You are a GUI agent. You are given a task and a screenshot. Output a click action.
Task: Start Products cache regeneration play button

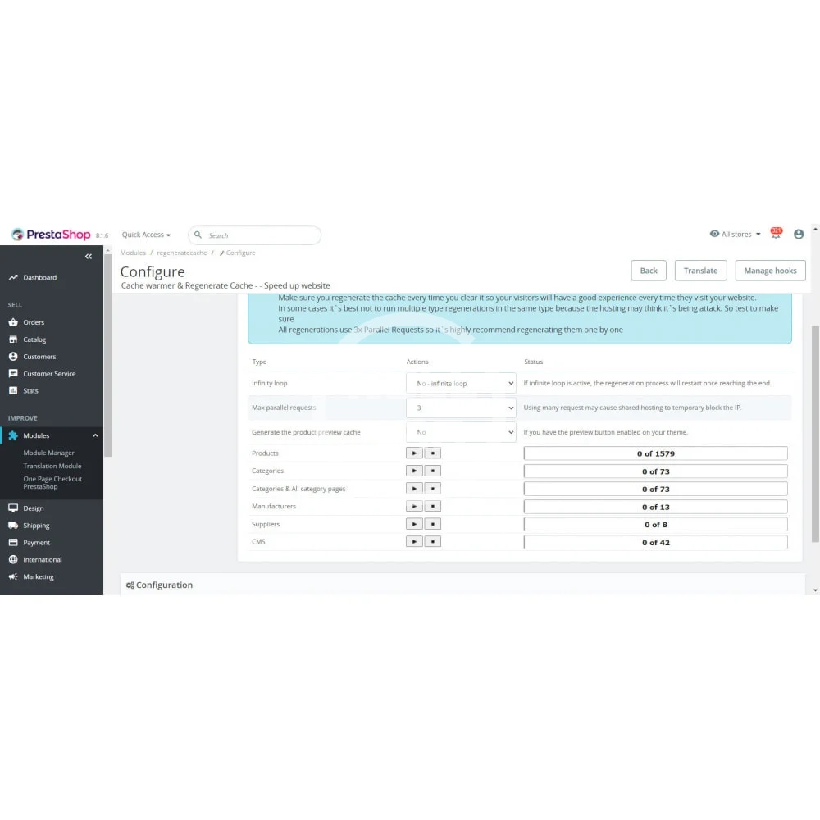415,453
